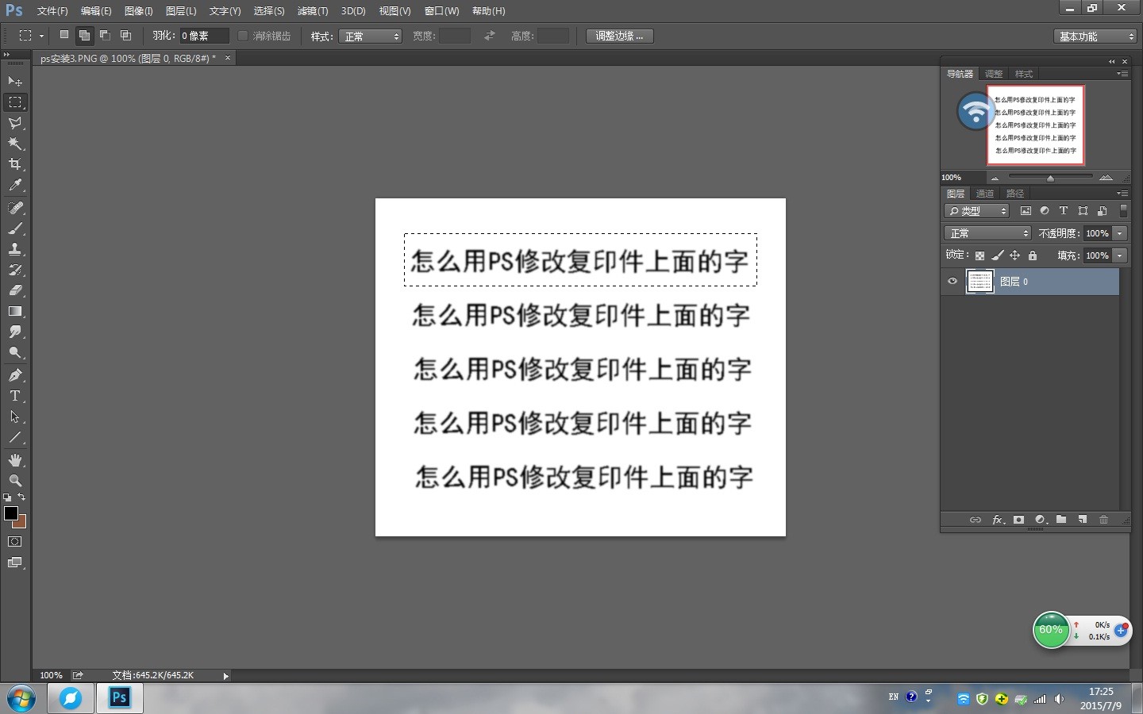Switch to the 通道 channels tab
Image resolution: width=1143 pixels, height=714 pixels.
[984, 193]
